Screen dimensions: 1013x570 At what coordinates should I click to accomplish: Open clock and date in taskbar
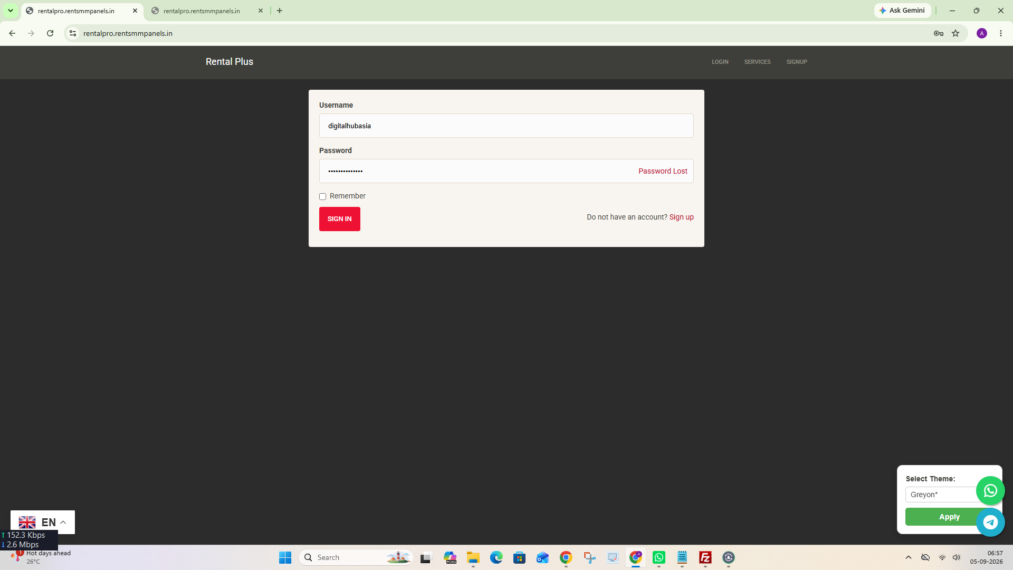986,557
